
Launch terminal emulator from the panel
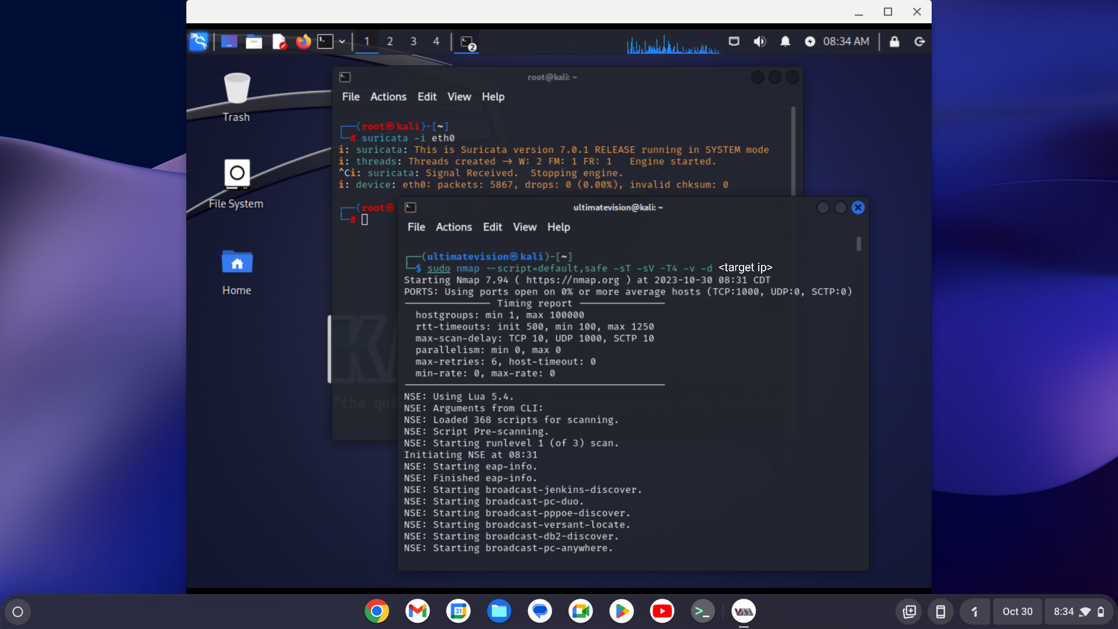(x=325, y=41)
